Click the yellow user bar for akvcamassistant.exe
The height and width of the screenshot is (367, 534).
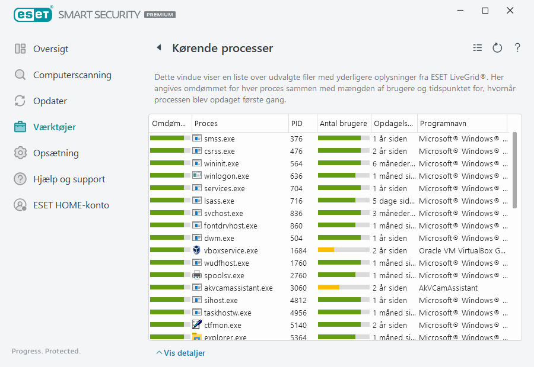coord(329,288)
